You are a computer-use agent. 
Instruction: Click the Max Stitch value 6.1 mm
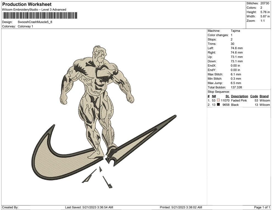tap(236, 74)
